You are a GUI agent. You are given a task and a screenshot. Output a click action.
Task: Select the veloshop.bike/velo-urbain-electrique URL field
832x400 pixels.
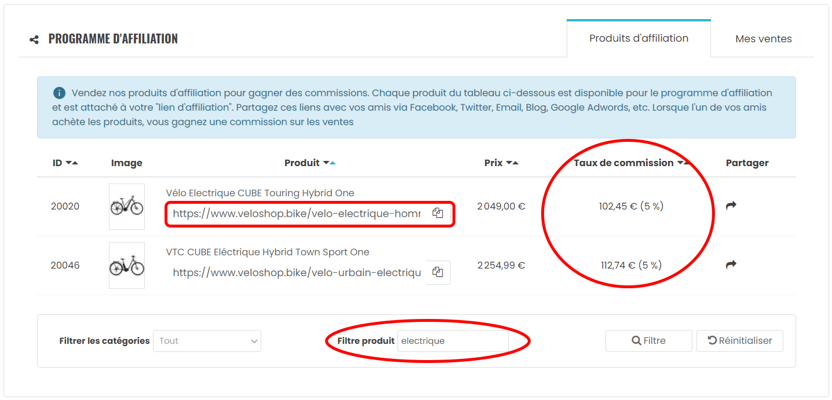pyautogui.click(x=297, y=273)
